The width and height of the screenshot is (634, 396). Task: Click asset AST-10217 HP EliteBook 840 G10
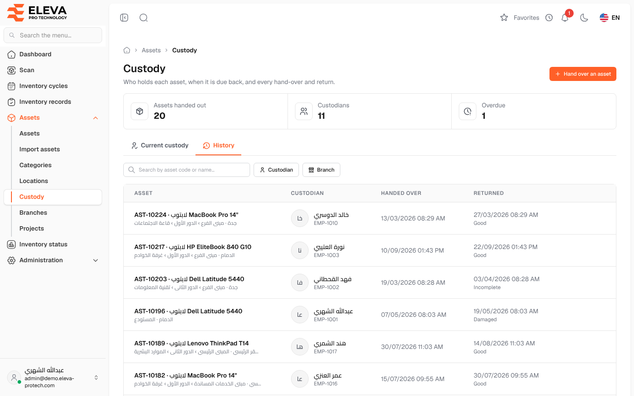(193, 247)
